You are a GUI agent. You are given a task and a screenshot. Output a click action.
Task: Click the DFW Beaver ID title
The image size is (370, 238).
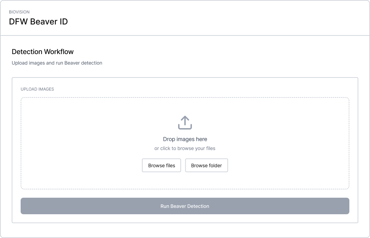coord(38,21)
